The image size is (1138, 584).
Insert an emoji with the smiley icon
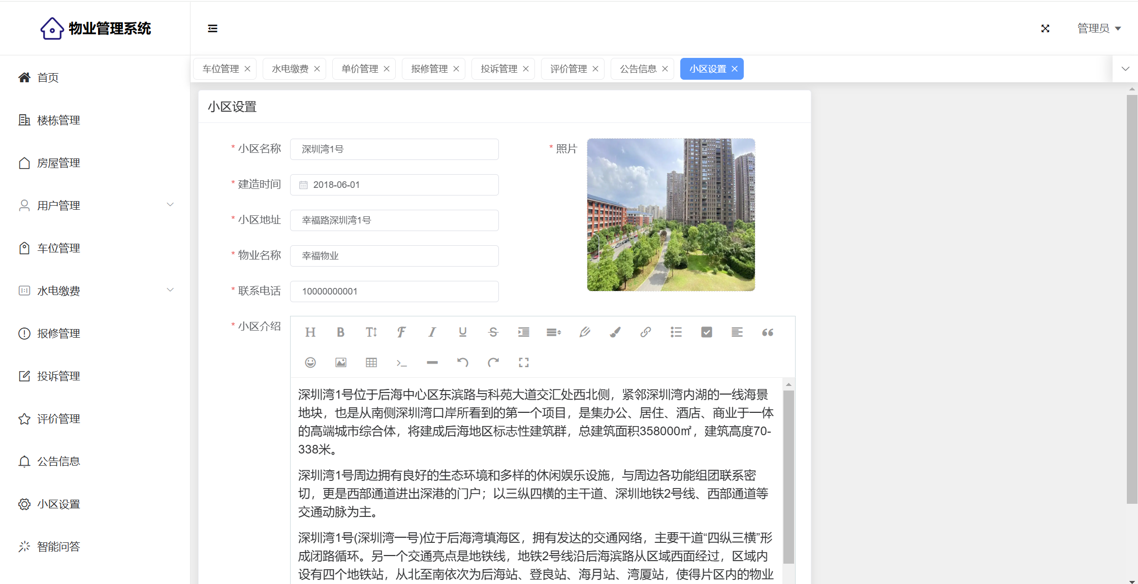click(x=310, y=363)
